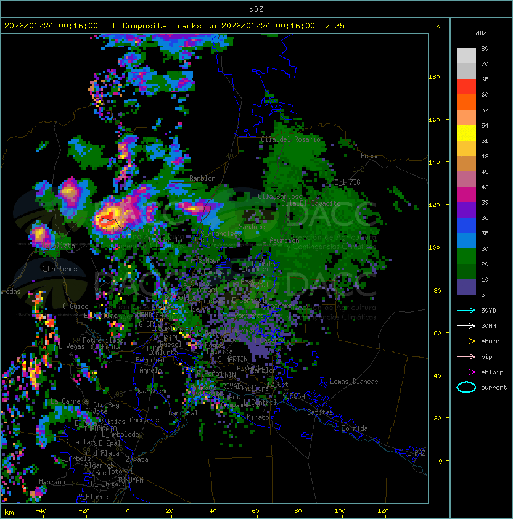This screenshot has height=519, width=513.
Task: Click the 'Potrerillos' map label
Action: coord(103,340)
